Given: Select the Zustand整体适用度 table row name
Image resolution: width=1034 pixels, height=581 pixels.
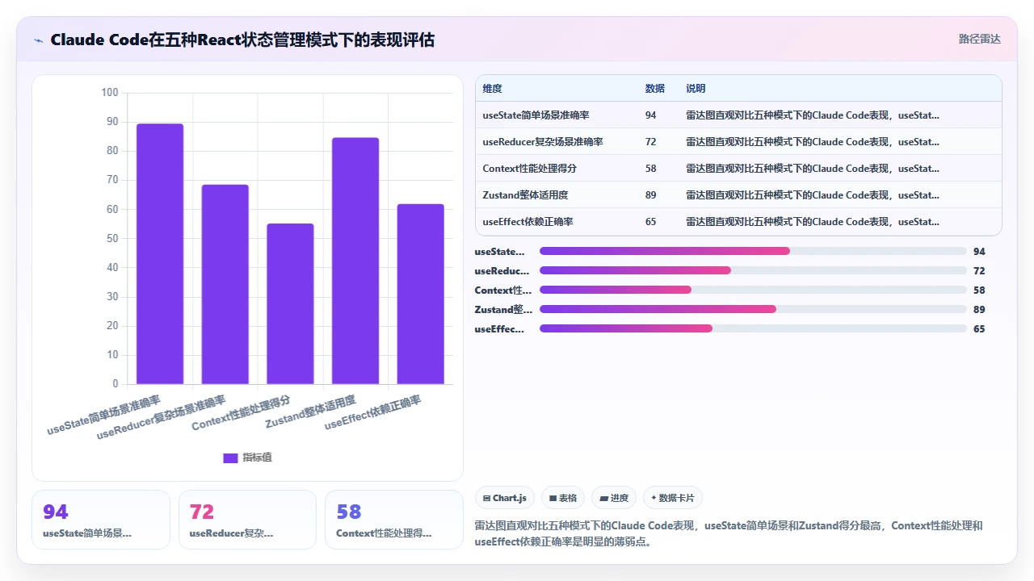Looking at the screenshot, I should point(525,195).
